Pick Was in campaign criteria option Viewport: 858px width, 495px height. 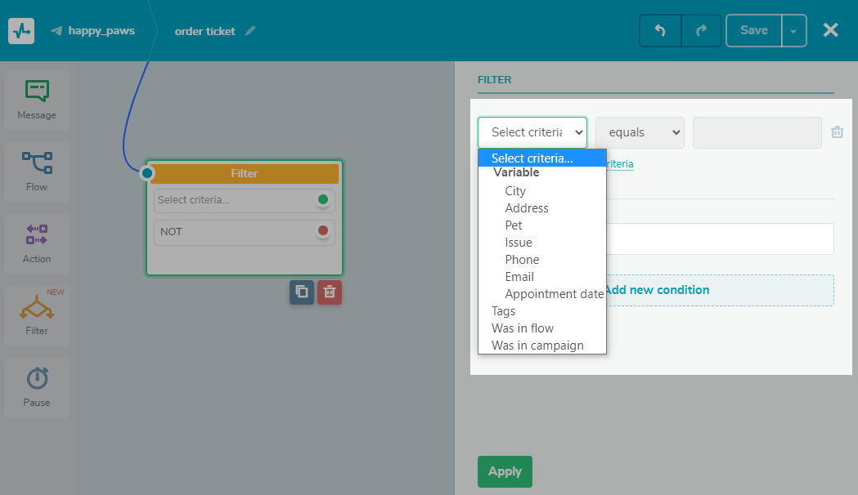537,346
